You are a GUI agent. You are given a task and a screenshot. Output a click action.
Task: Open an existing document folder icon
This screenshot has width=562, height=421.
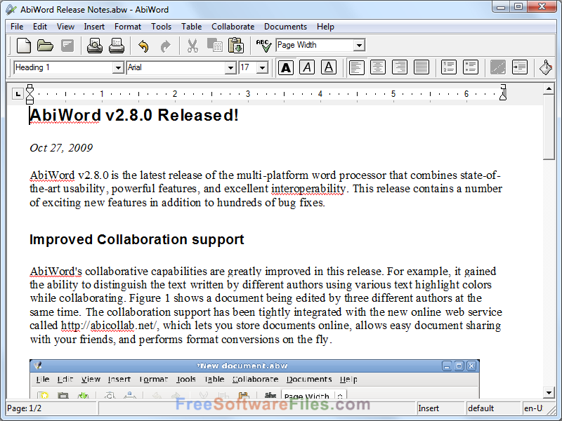click(45, 46)
